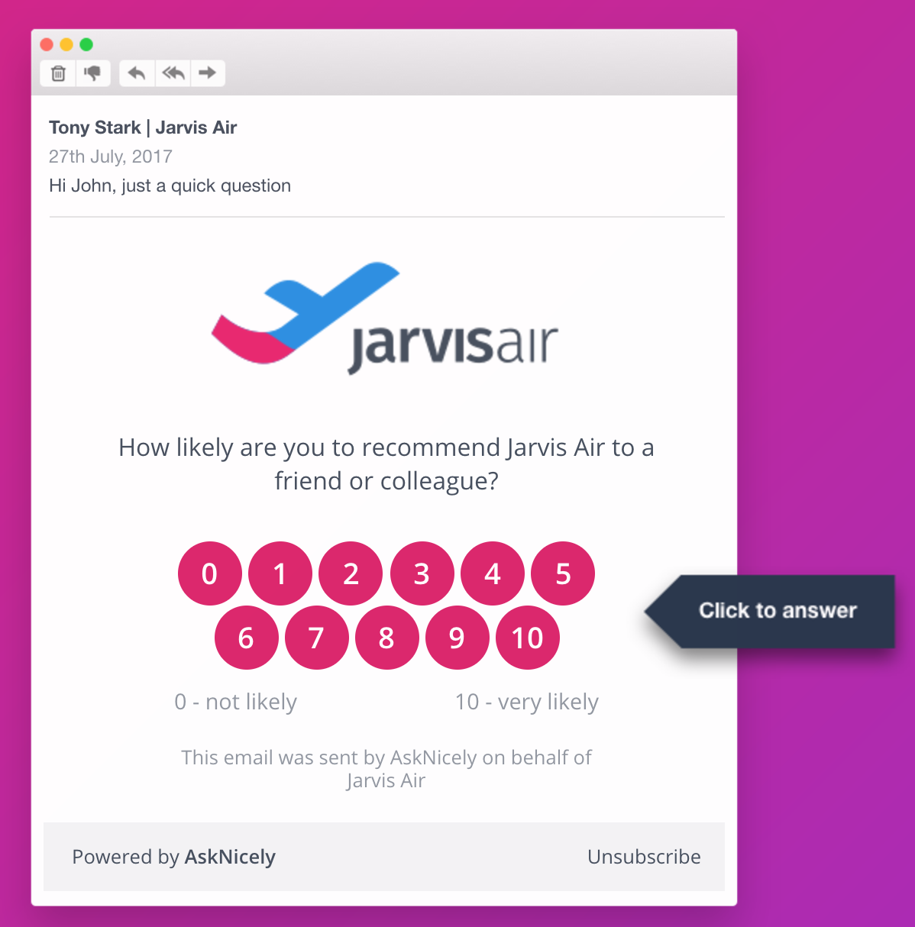
Task: Click the Jarvis Air logo
Action: 385,318
